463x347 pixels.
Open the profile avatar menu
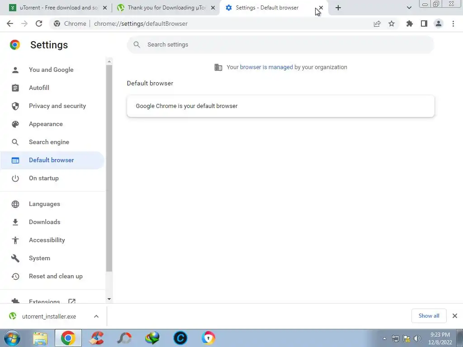pyautogui.click(x=439, y=23)
